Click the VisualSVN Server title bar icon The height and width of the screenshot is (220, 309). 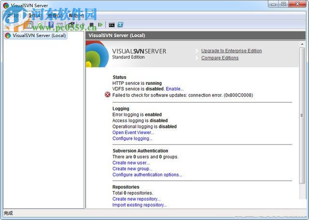6,5
